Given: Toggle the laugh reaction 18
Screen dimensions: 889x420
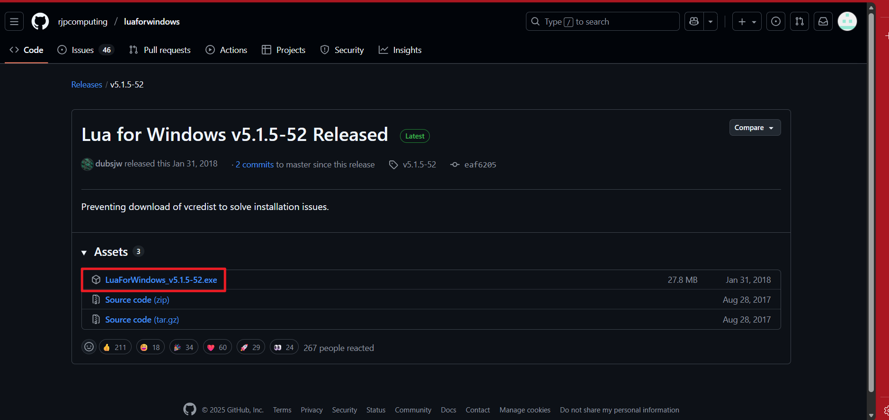Looking at the screenshot, I should pyautogui.click(x=151, y=347).
